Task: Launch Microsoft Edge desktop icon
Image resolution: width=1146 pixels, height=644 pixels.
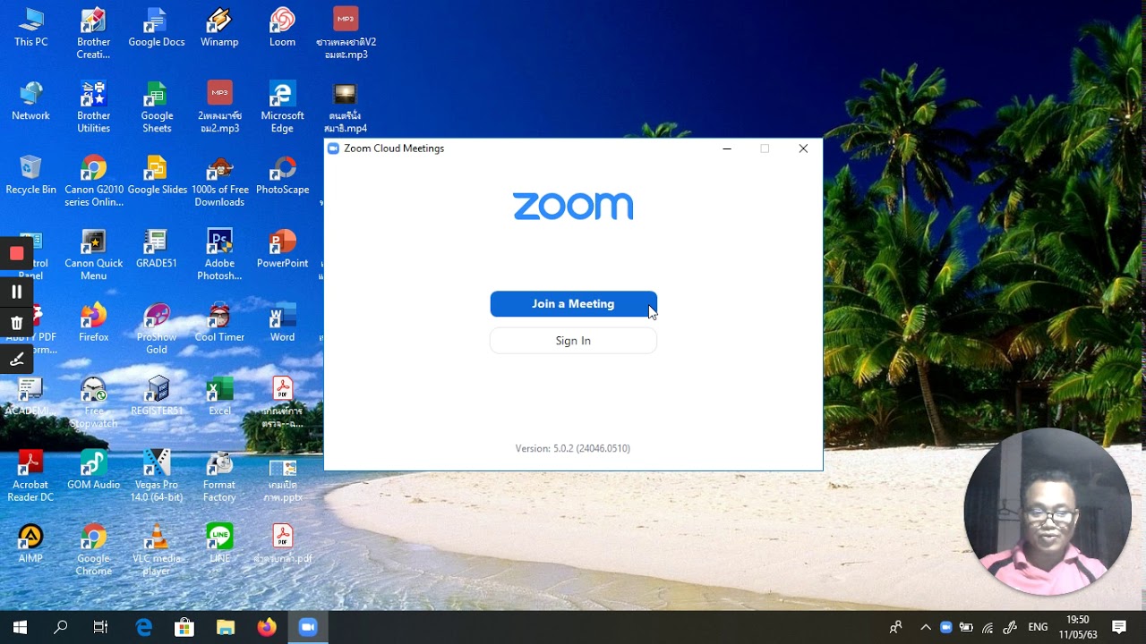Action: pos(282,107)
